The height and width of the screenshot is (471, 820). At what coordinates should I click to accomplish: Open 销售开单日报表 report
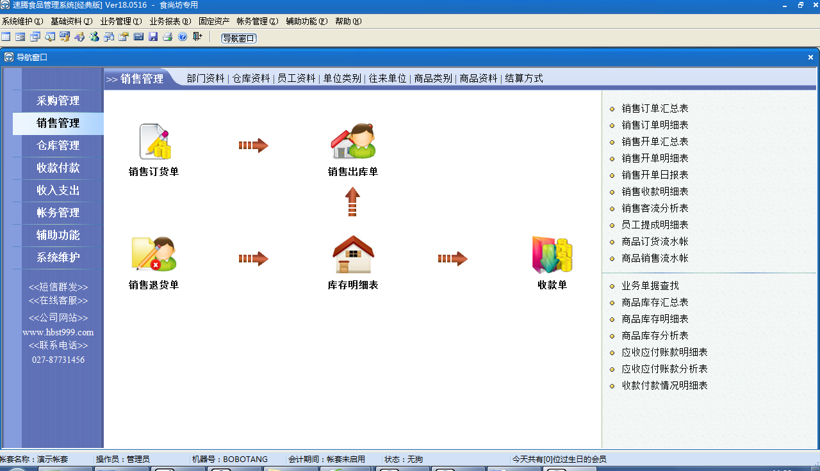[653, 175]
